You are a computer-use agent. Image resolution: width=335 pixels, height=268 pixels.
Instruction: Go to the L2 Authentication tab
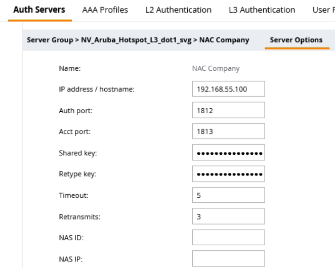178,10
